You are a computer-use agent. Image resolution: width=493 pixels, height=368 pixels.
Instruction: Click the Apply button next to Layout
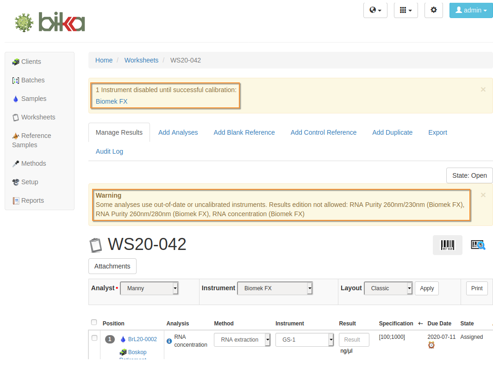(426, 288)
